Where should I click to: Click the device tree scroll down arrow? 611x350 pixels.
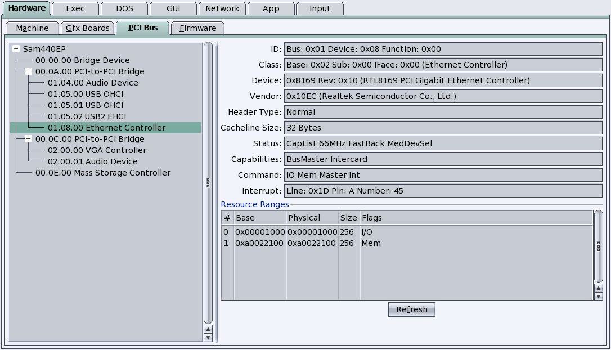tap(208, 338)
